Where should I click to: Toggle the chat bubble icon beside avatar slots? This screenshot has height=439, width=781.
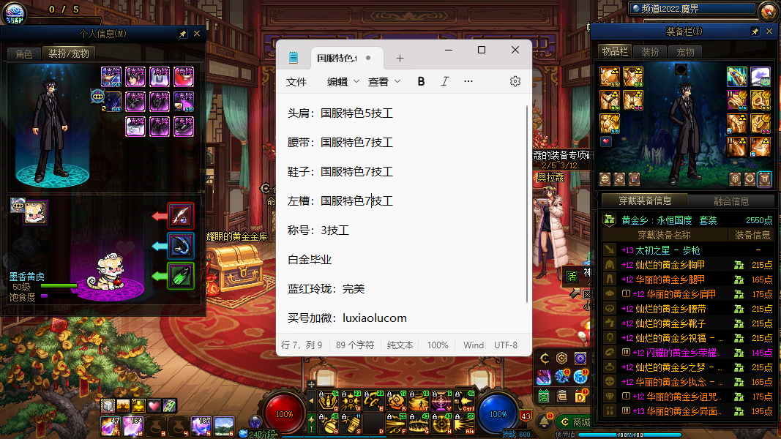pyautogui.click(x=97, y=96)
